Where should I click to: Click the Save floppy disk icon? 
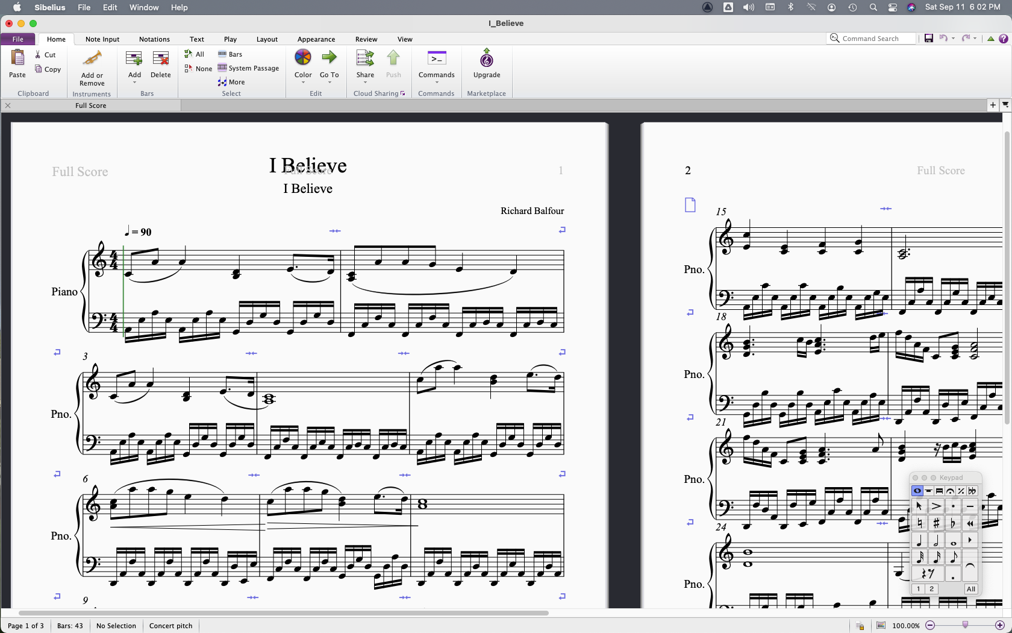[929, 39]
